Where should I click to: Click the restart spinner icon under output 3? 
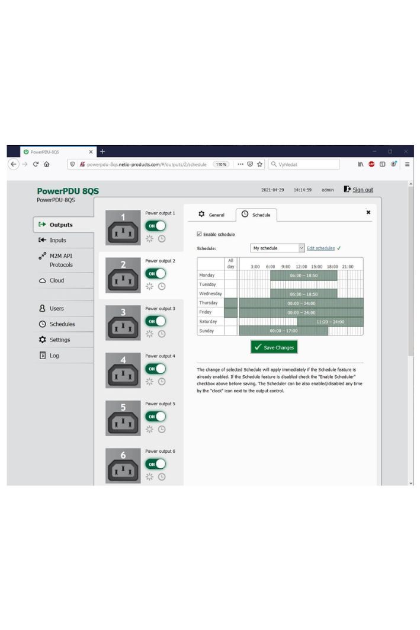point(150,334)
